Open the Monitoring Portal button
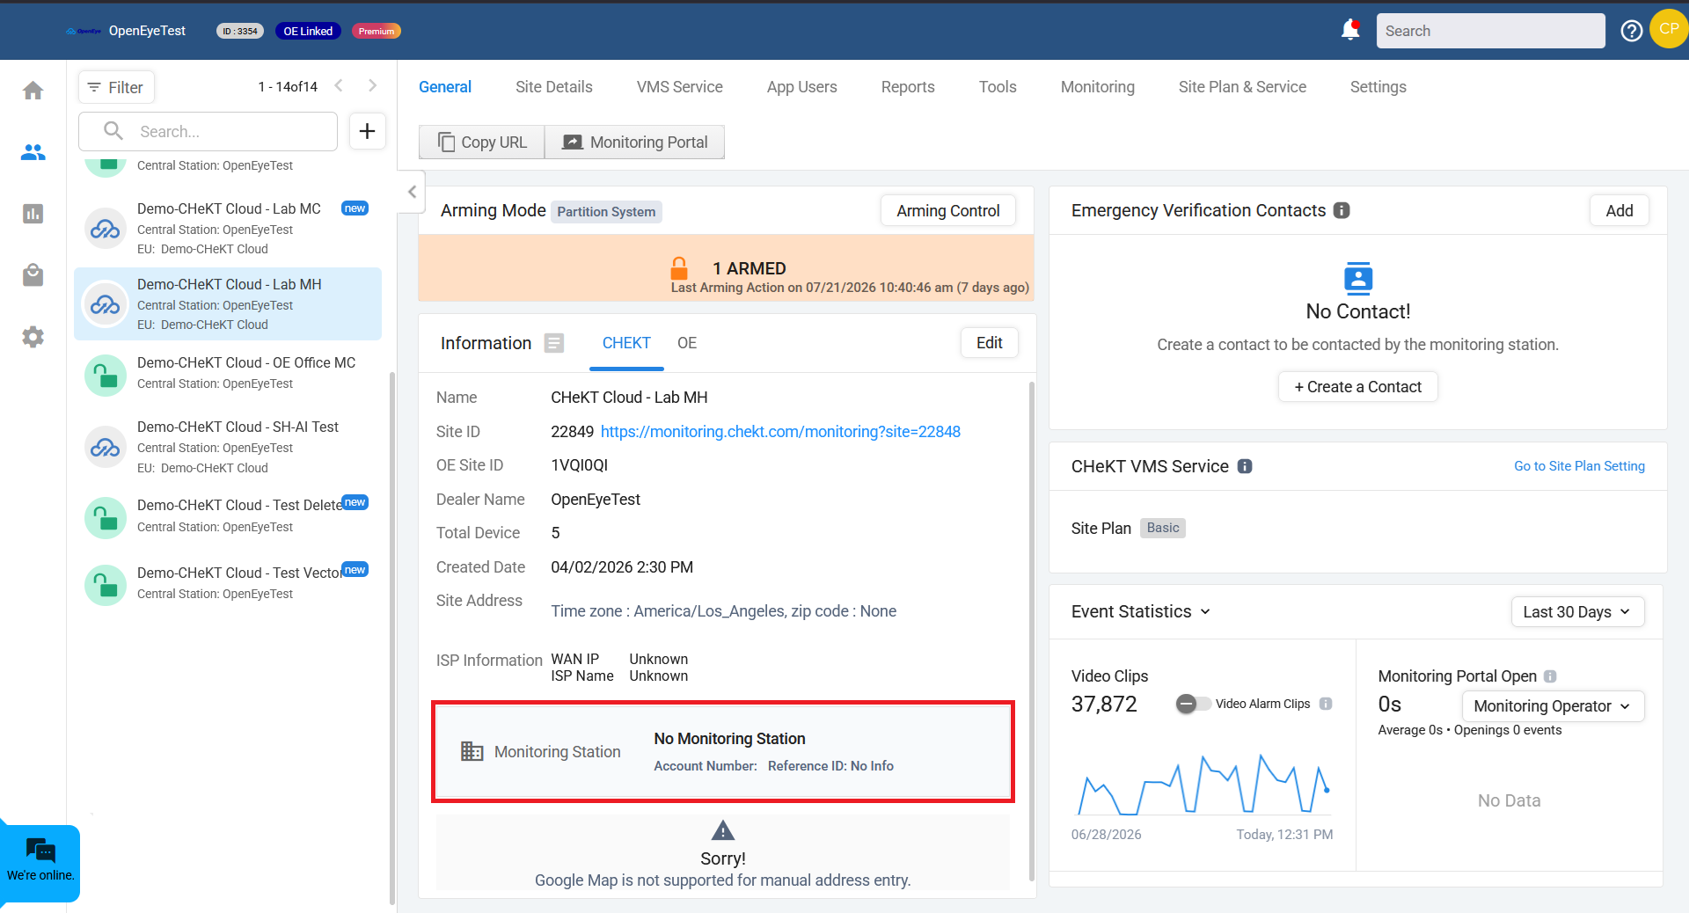The image size is (1689, 913). click(x=635, y=142)
